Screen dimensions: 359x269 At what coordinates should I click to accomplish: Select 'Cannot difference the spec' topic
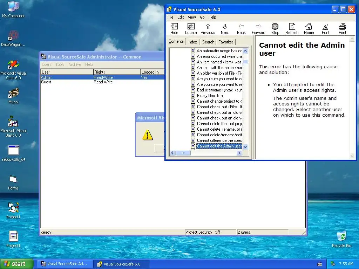pyautogui.click(x=217, y=140)
